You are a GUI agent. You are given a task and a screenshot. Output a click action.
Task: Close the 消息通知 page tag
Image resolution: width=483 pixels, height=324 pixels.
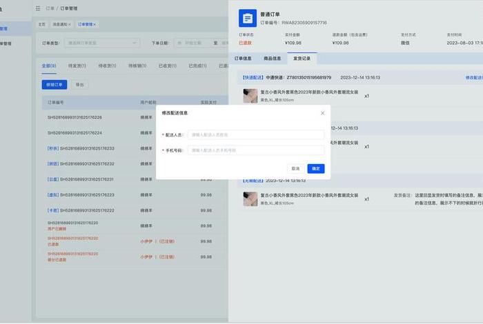pos(69,24)
